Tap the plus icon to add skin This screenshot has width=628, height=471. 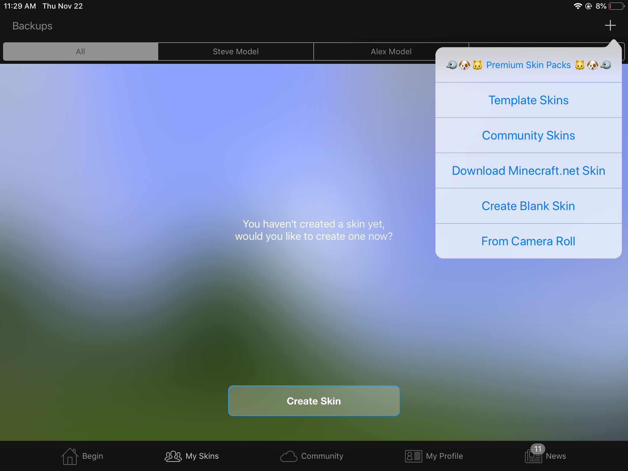point(610,25)
